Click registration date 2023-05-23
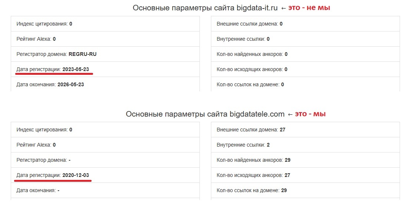 [76, 69]
